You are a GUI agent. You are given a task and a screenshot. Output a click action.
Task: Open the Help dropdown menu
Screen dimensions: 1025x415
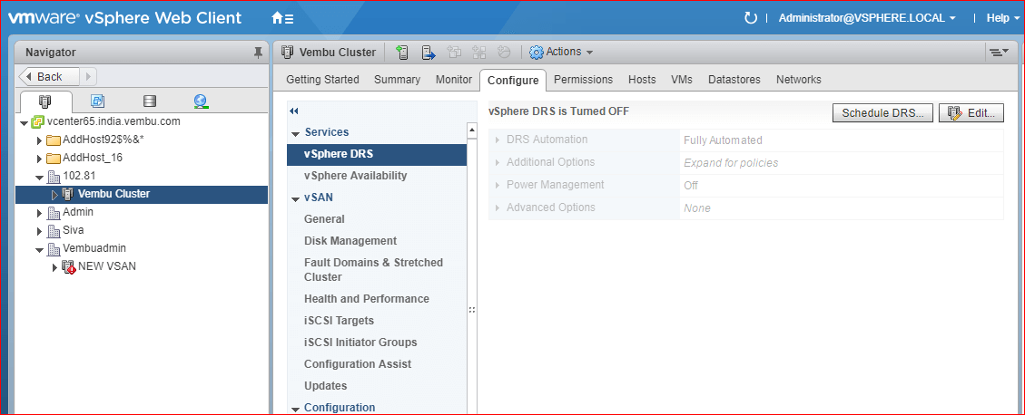[1003, 18]
